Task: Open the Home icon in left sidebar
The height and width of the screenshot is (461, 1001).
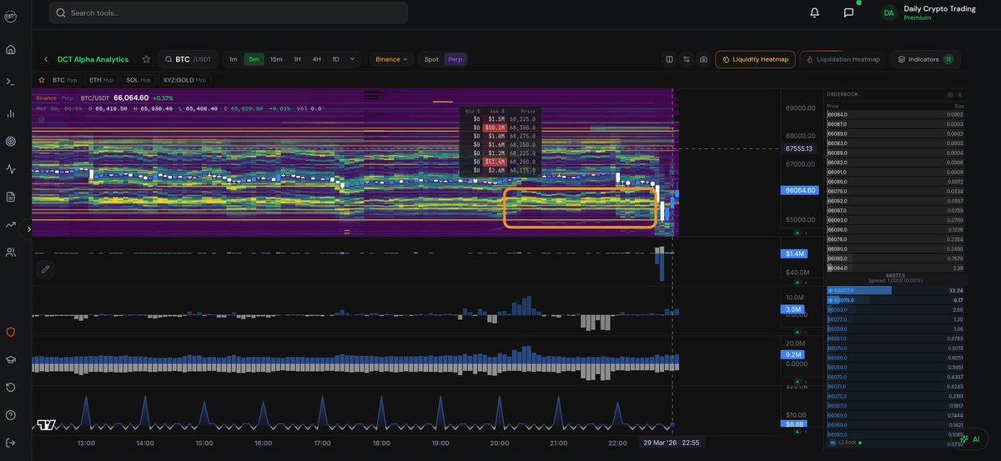Action: [11, 49]
